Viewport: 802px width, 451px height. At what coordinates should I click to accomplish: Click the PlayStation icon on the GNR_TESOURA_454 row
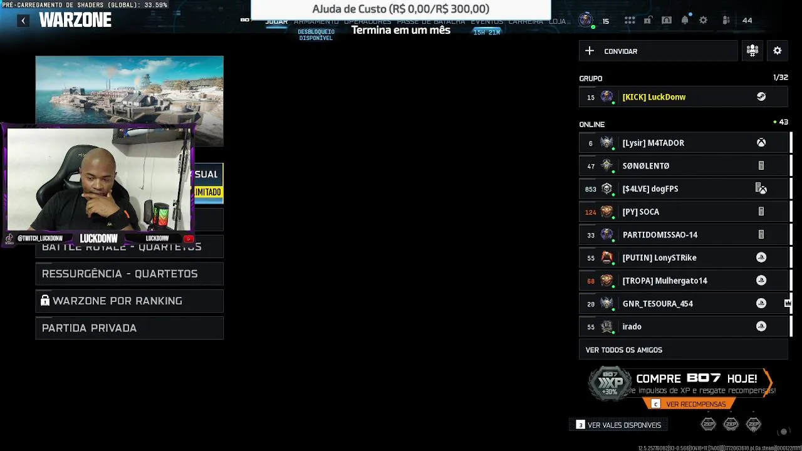(x=761, y=304)
